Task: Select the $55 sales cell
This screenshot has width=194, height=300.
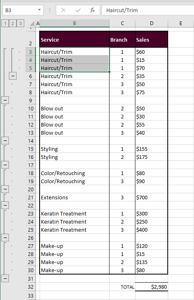Action: point(152,125)
